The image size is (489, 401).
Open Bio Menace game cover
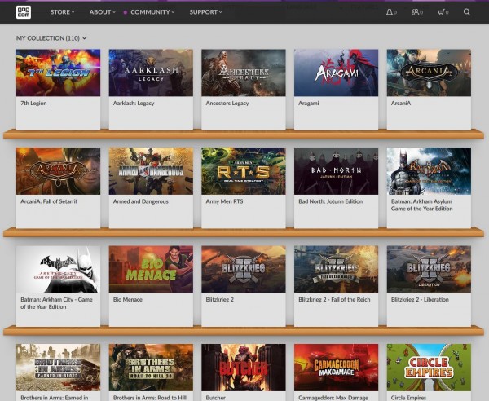point(151,269)
